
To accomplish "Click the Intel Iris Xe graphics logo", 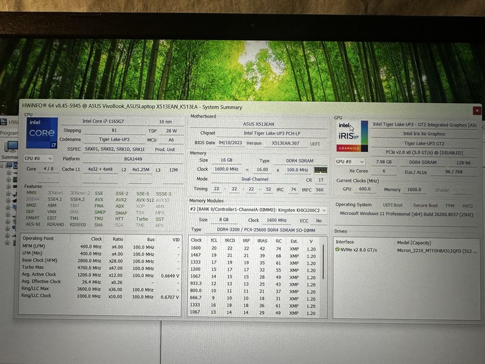I will click(352, 136).
